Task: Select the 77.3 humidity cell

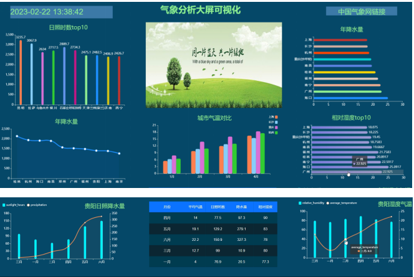Action: point(266,261)
